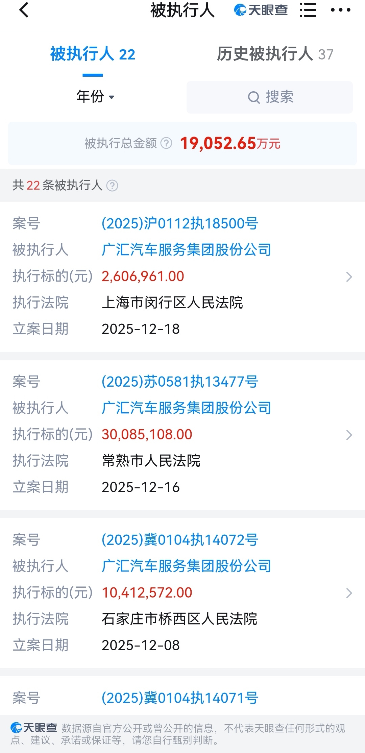This screenshot has width=365, height=753.
Task: Expand the 苏0581执13477号 record chevron
Action: point(349,435)
